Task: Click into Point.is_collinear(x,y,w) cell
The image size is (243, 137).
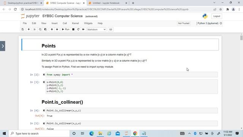Action: 132,123
